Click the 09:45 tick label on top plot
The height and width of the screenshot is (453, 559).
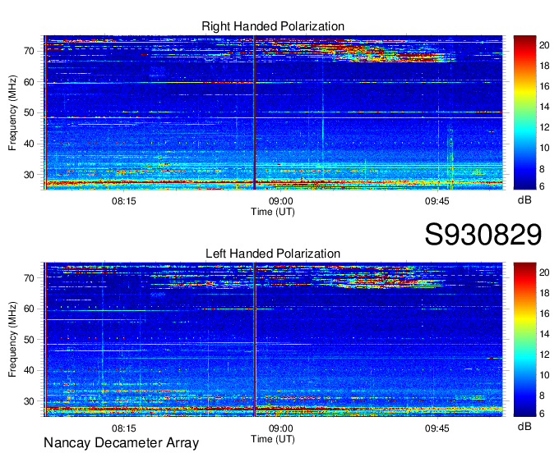(437, 201)
